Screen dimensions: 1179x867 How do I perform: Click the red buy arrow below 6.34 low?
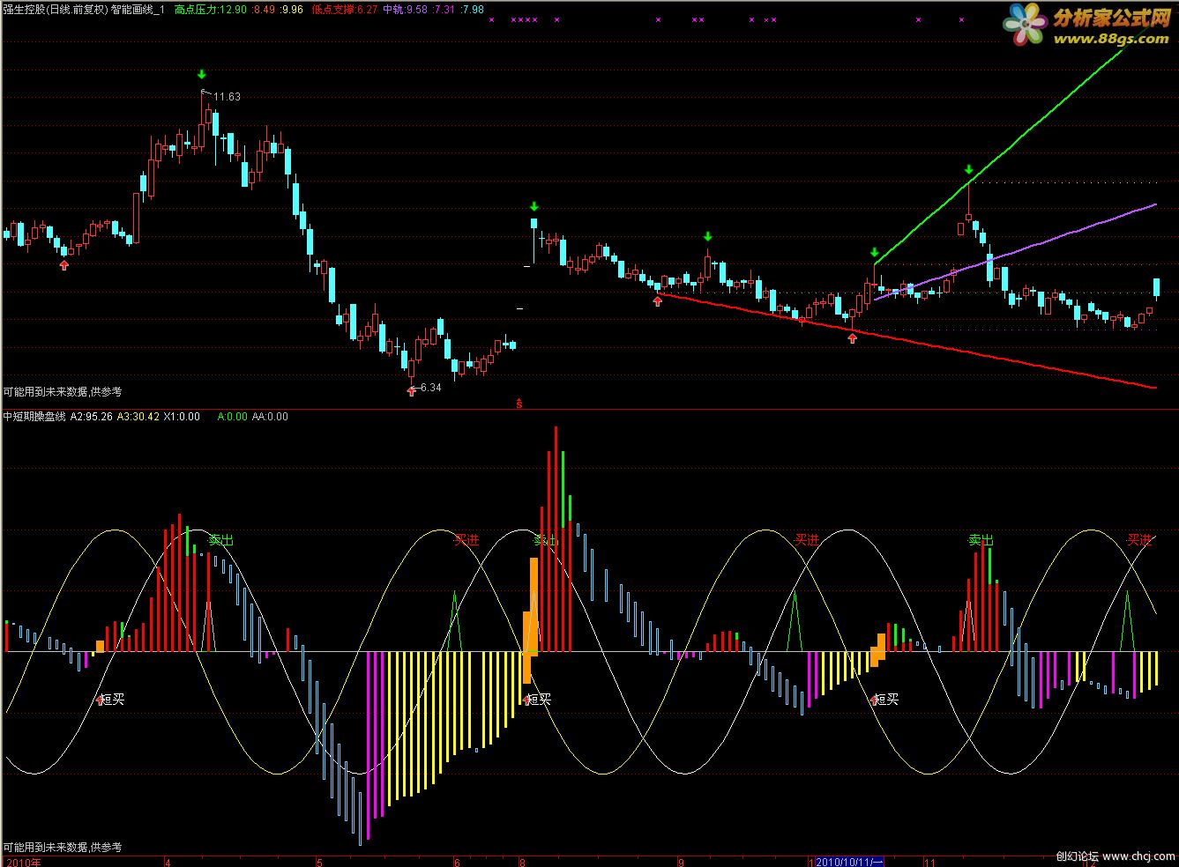pos(411,389)
